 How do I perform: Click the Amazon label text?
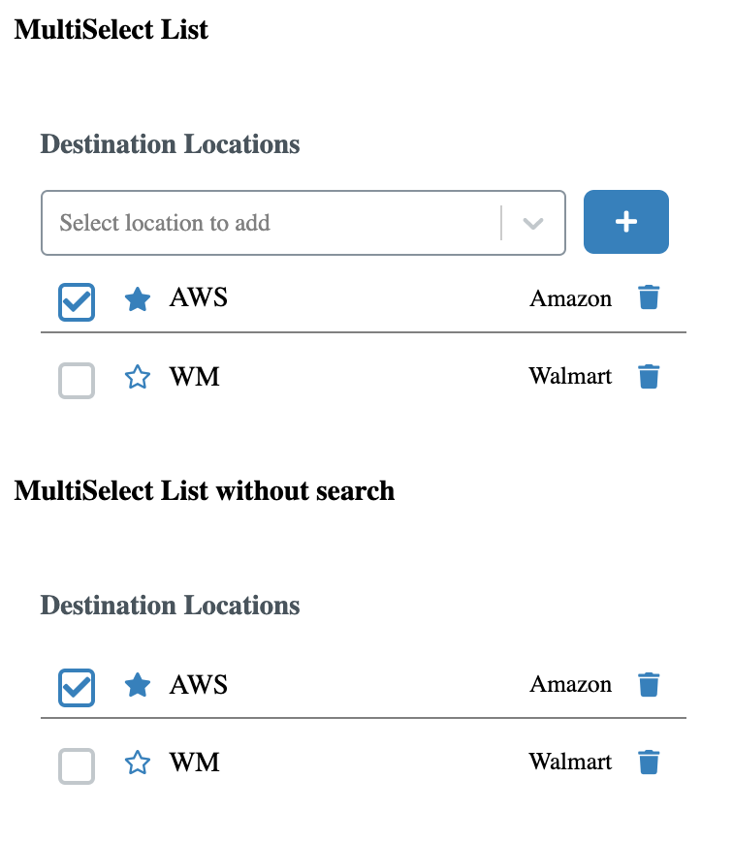[x=570, y=298]
